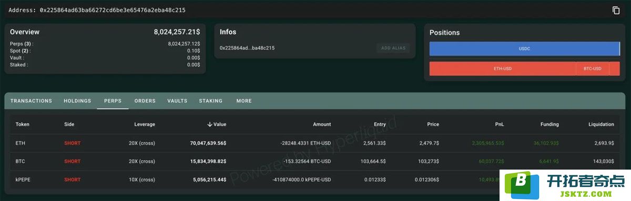Open the ORDERS tab

pos(145,101)
